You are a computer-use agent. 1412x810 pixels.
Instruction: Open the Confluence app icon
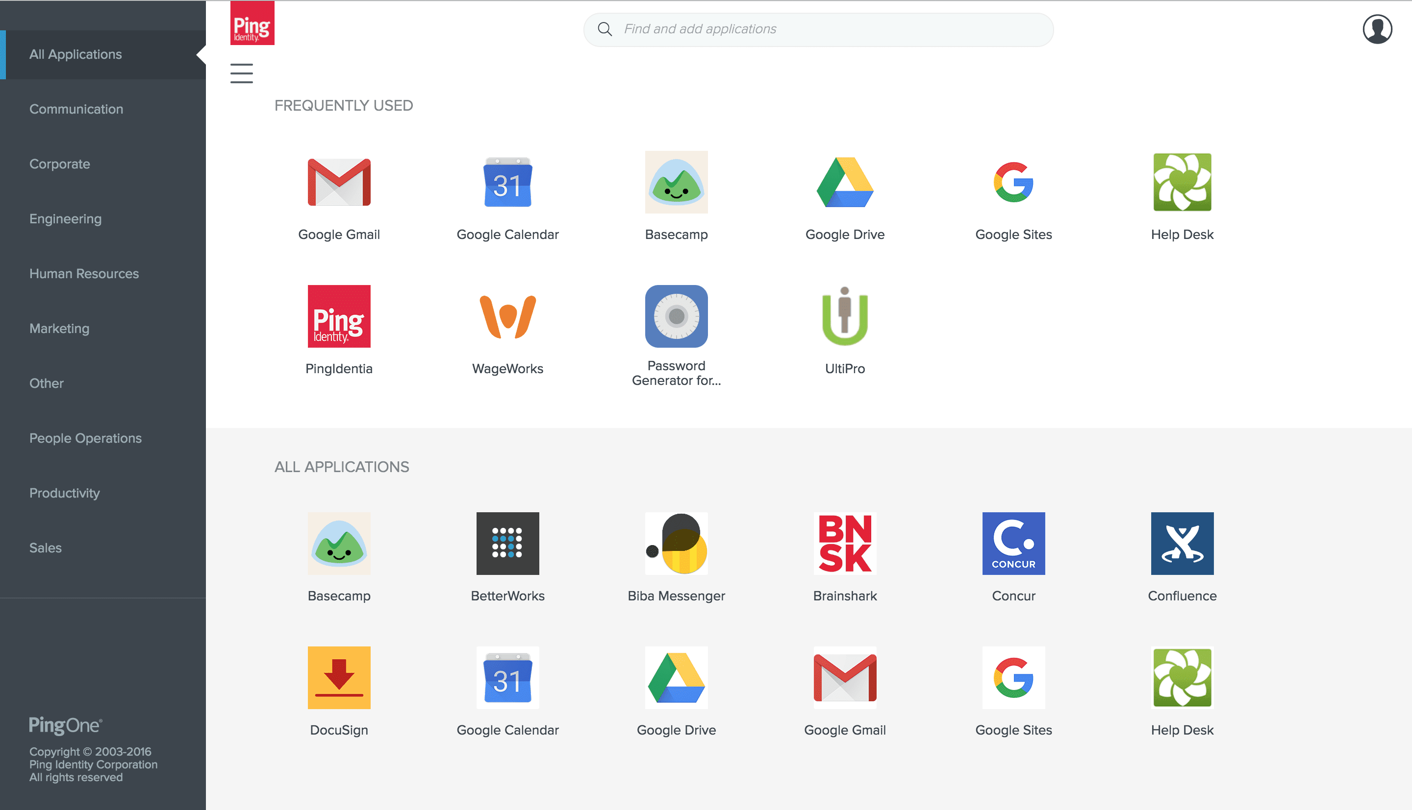click(x=1182, y=544)
